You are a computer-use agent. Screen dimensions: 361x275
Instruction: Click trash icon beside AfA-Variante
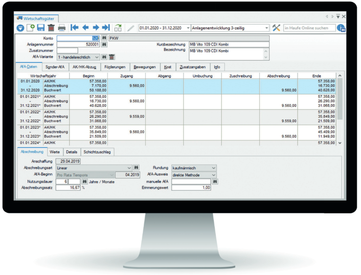point(112,57)
